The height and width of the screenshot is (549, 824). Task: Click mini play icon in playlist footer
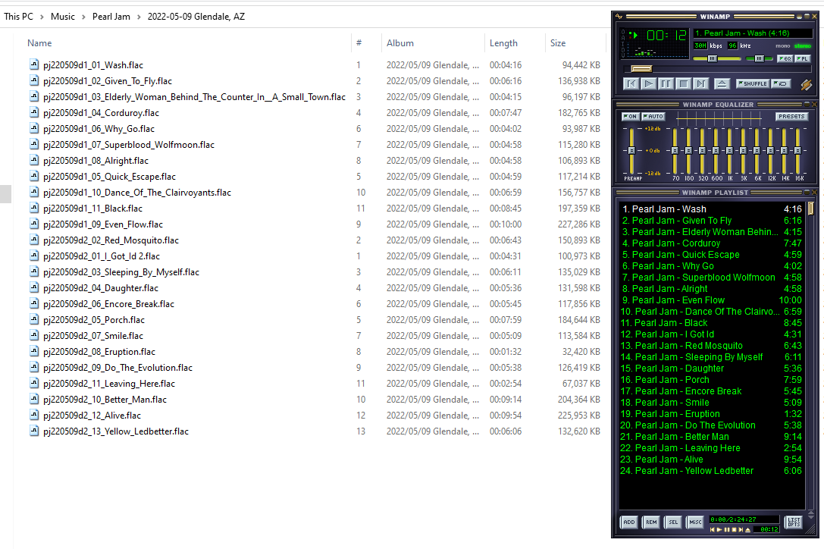(719, 529)
